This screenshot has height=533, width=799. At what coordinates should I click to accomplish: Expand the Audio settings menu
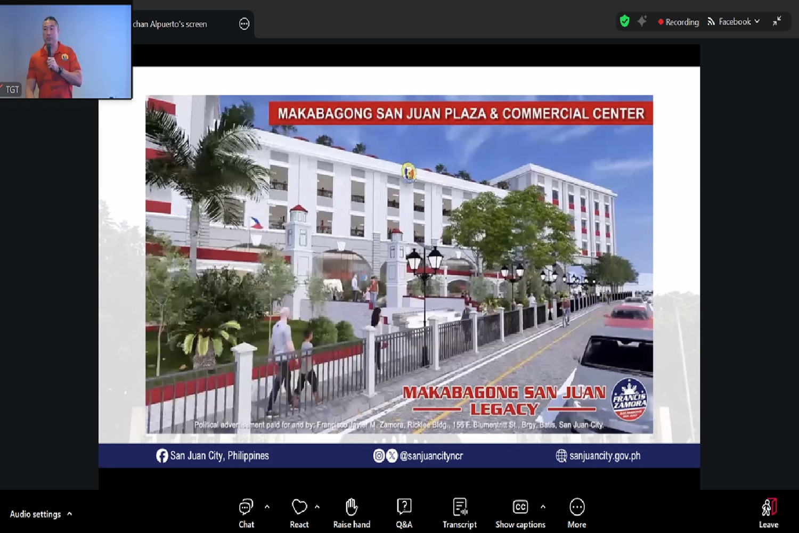coord(40,514)
